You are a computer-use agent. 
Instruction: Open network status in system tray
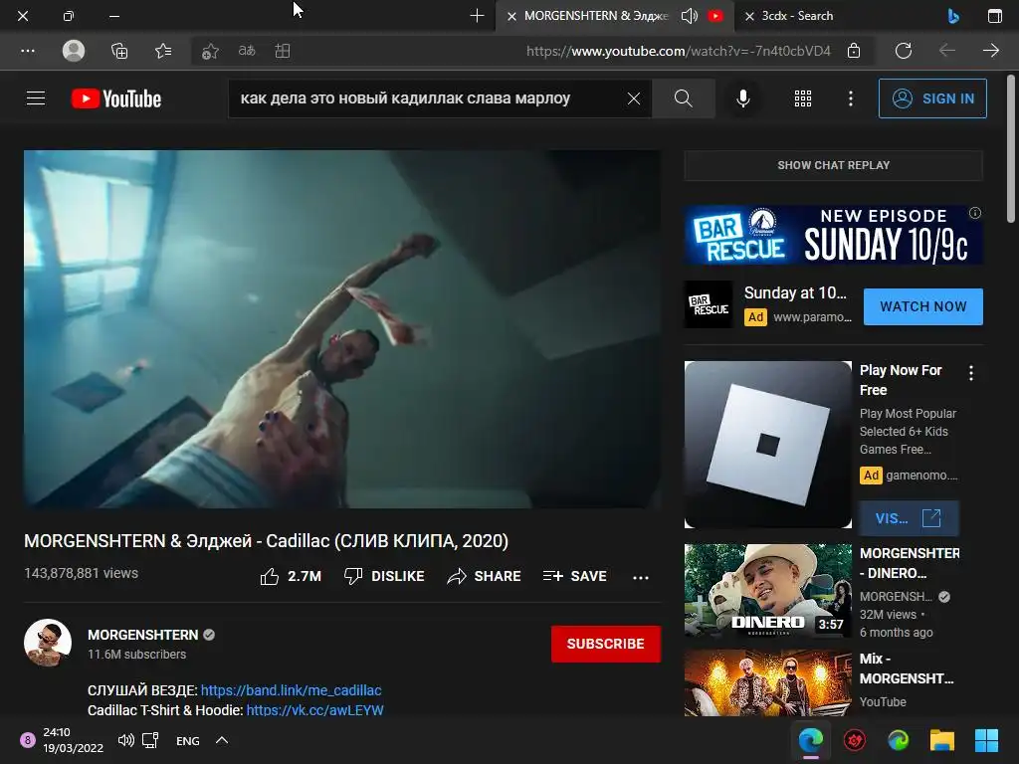pyautogui.click(x=151, y=740)
